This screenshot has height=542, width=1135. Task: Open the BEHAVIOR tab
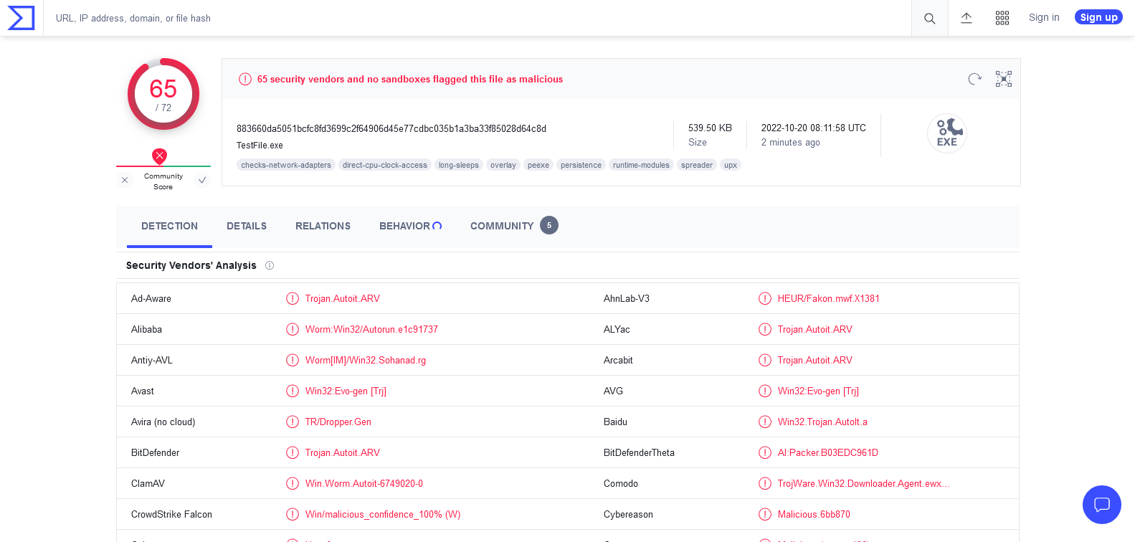click(x=410, y=226)
